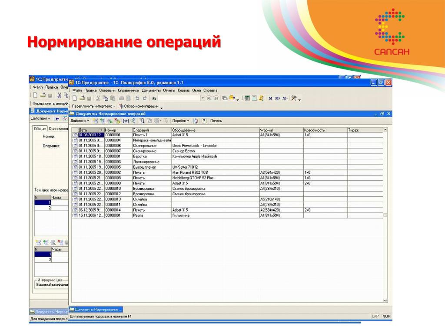Click the Edit document pencil icon in list toolbar
The width and height of the screenshot is (445, 333).
click(110, 121)
